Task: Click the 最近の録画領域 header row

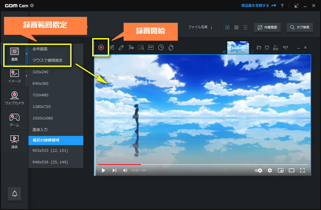Action: [56, 140]
